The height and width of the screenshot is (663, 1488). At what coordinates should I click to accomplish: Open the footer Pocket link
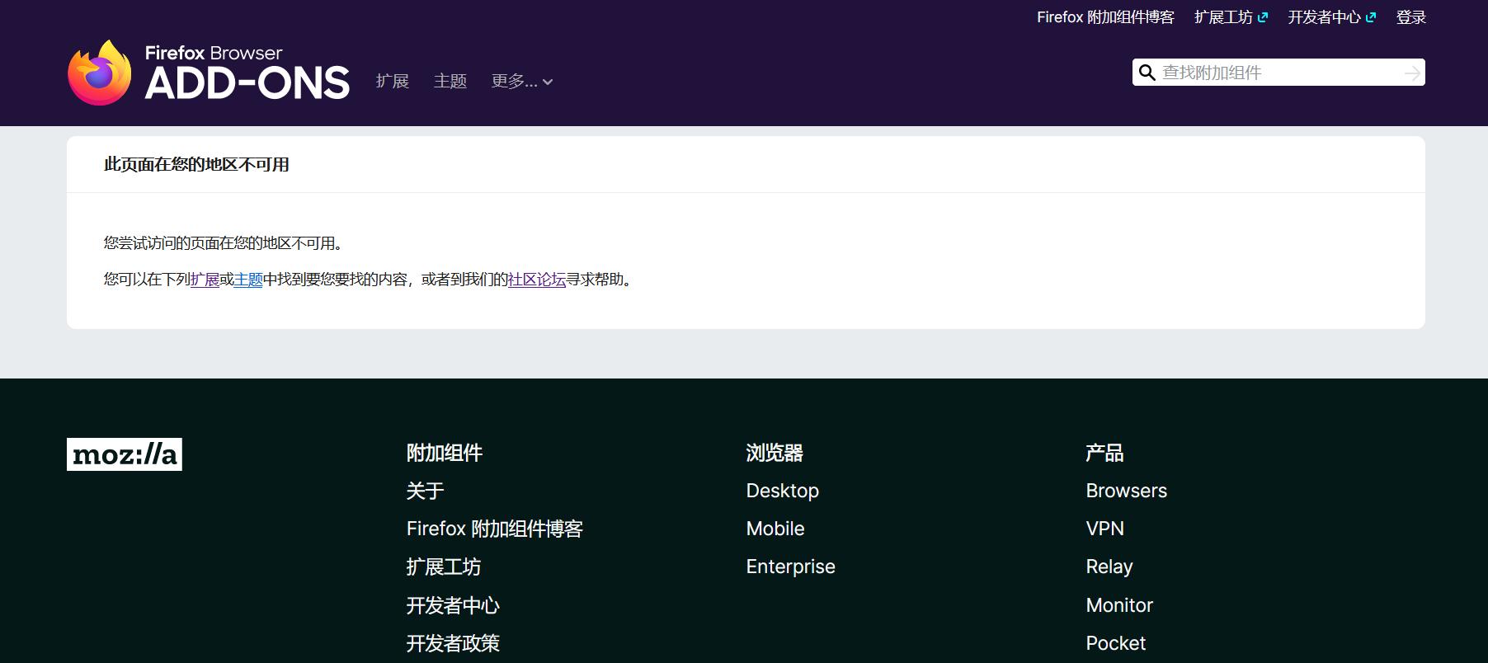click(x=1116, y=643)
